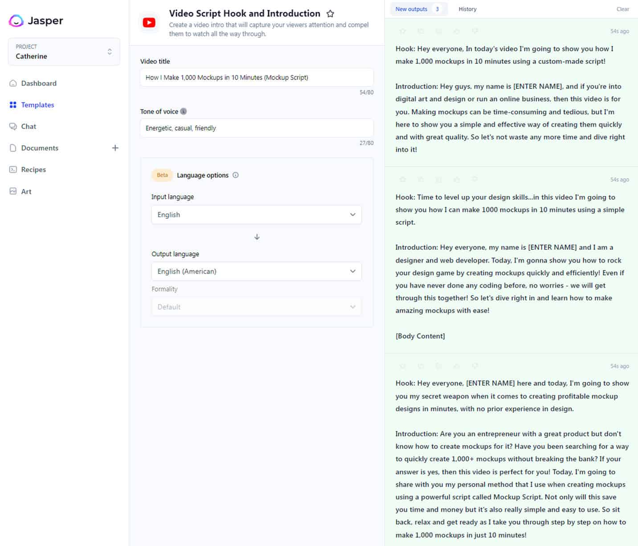Open Art in sidebar
The height and width of the screenshot is (546, 638).
[x=26, y=191]
